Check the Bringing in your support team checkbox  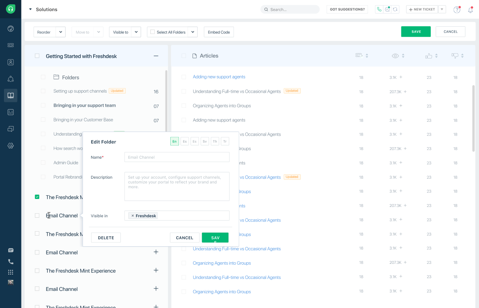click(x=43, y=105)
